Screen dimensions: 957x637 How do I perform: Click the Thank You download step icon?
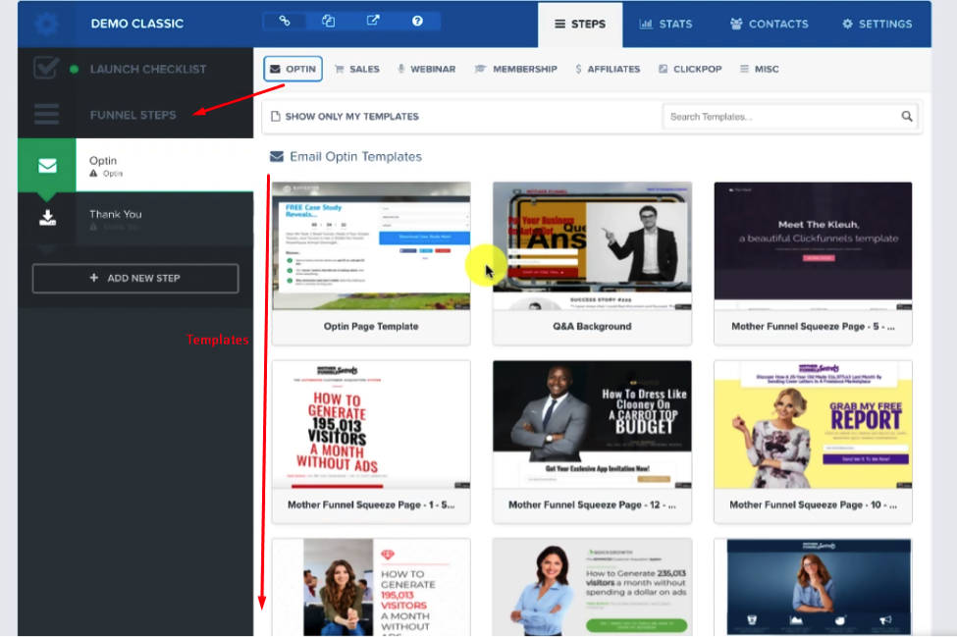click(47, 218)
